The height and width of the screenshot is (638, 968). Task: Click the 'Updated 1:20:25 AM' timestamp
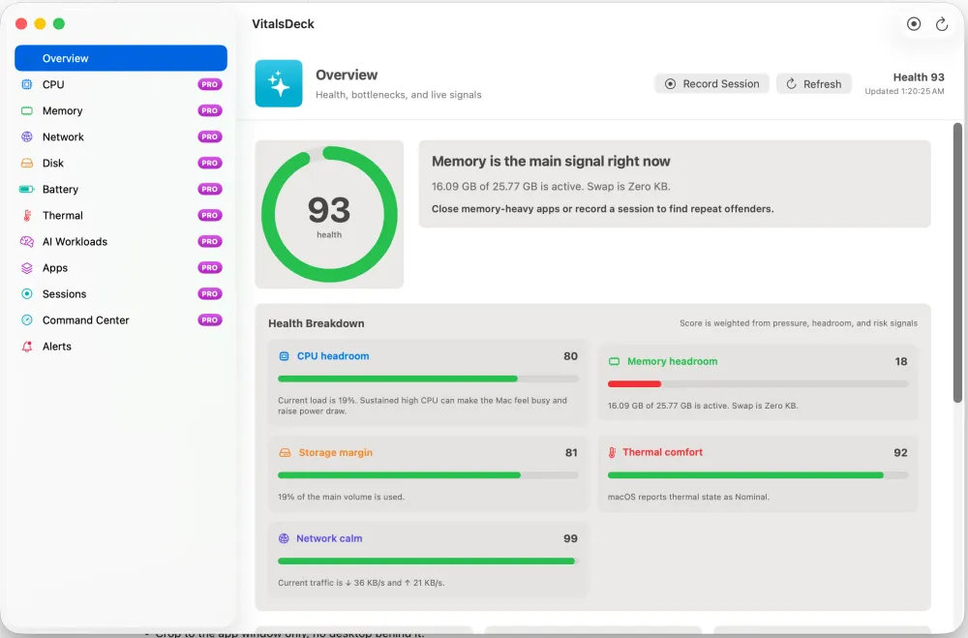click(x=904, y=91)
